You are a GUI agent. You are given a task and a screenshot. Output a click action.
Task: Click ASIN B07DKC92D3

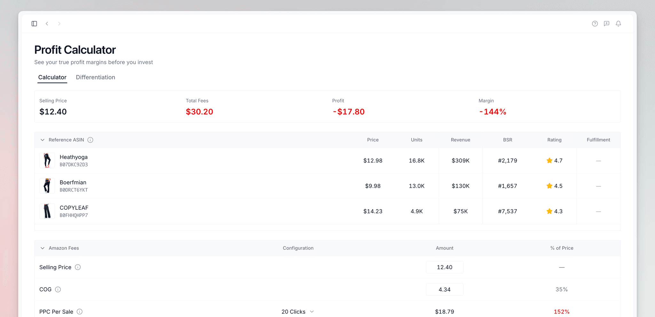(74, 165)
